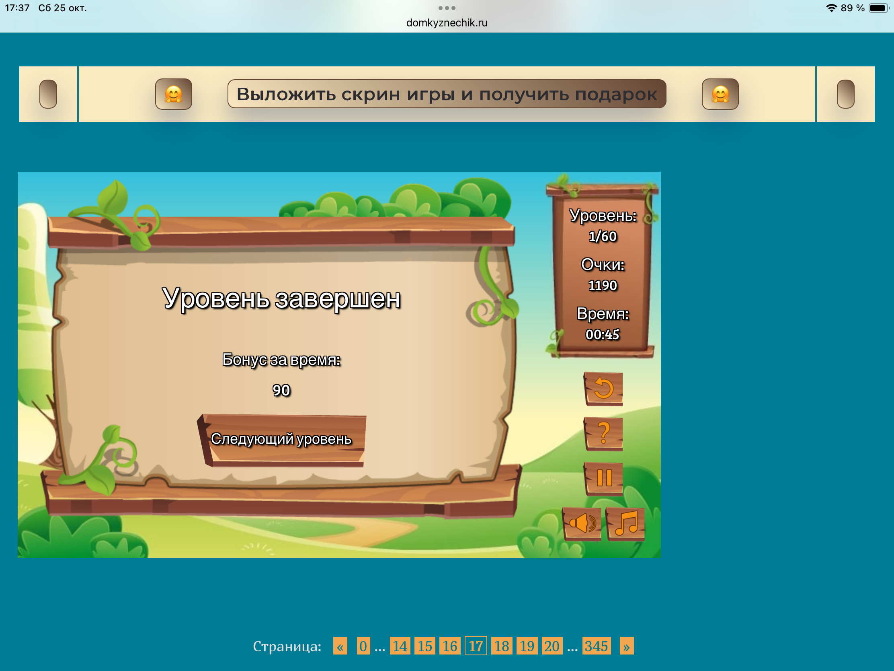
Task: Tap the three dots multitasking menu
Action: (x=447, y=8)
